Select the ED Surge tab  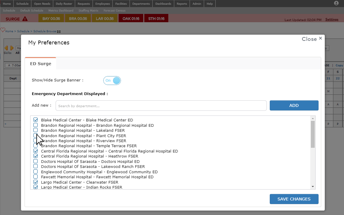pos(40,63)
